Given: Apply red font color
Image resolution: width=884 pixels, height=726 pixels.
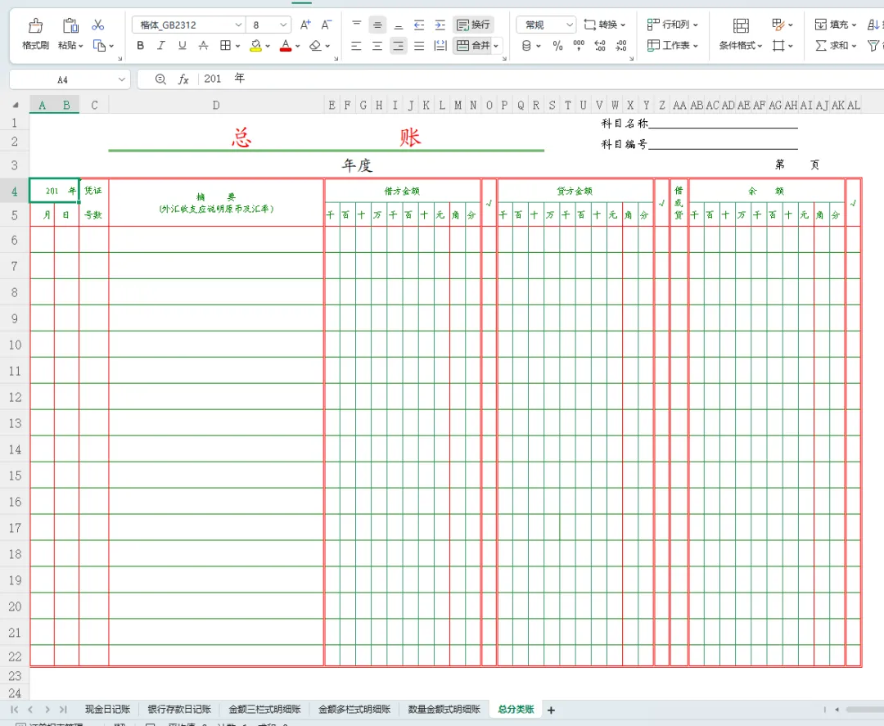Looking at the screenshot, I should point(286,46).
